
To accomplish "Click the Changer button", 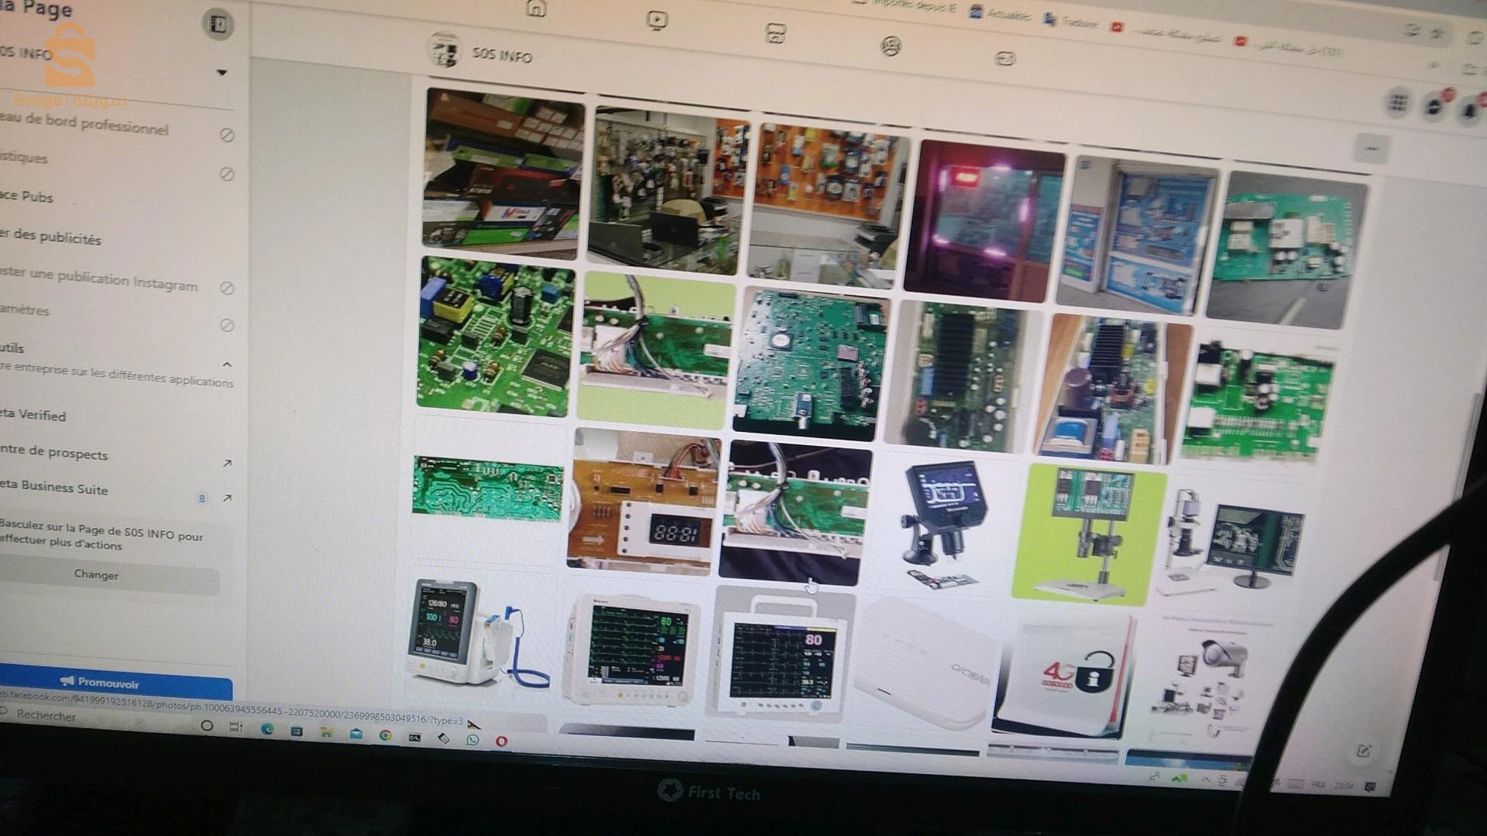I will [x=97, y=575].
